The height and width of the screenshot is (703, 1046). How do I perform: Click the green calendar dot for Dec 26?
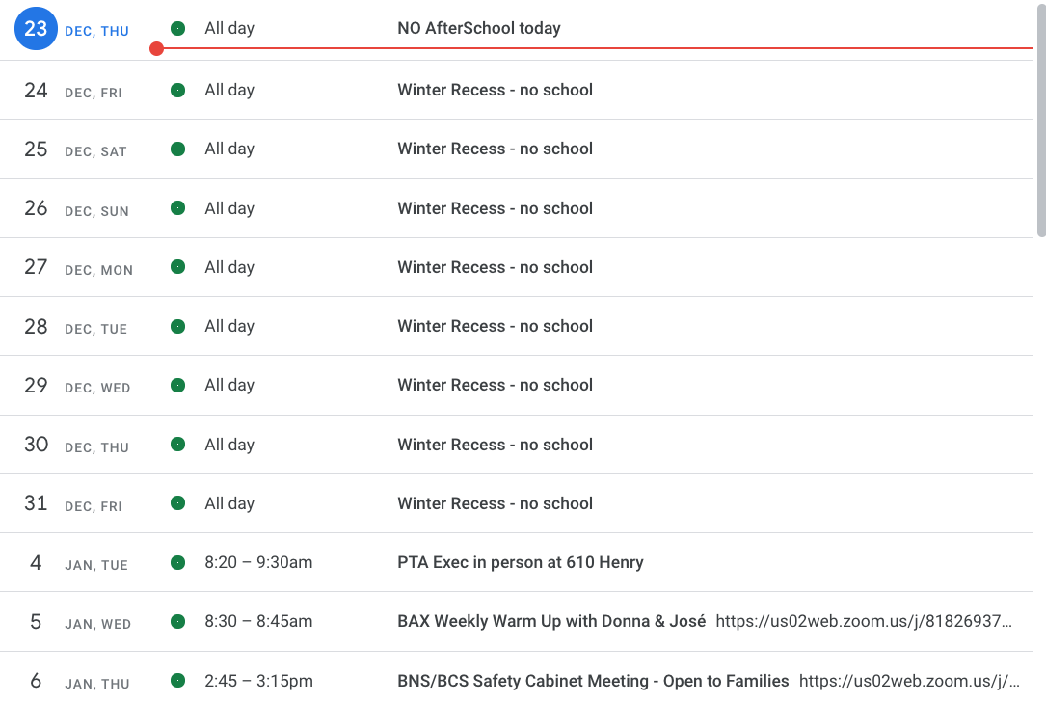[x=177, y=208]
